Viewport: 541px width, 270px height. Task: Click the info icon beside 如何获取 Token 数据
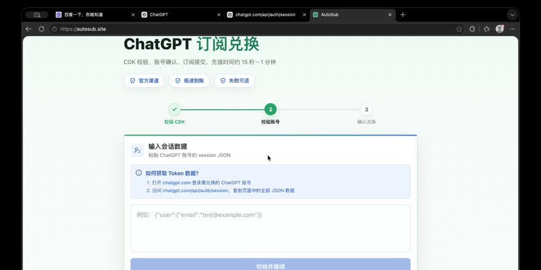click(139, 173)
